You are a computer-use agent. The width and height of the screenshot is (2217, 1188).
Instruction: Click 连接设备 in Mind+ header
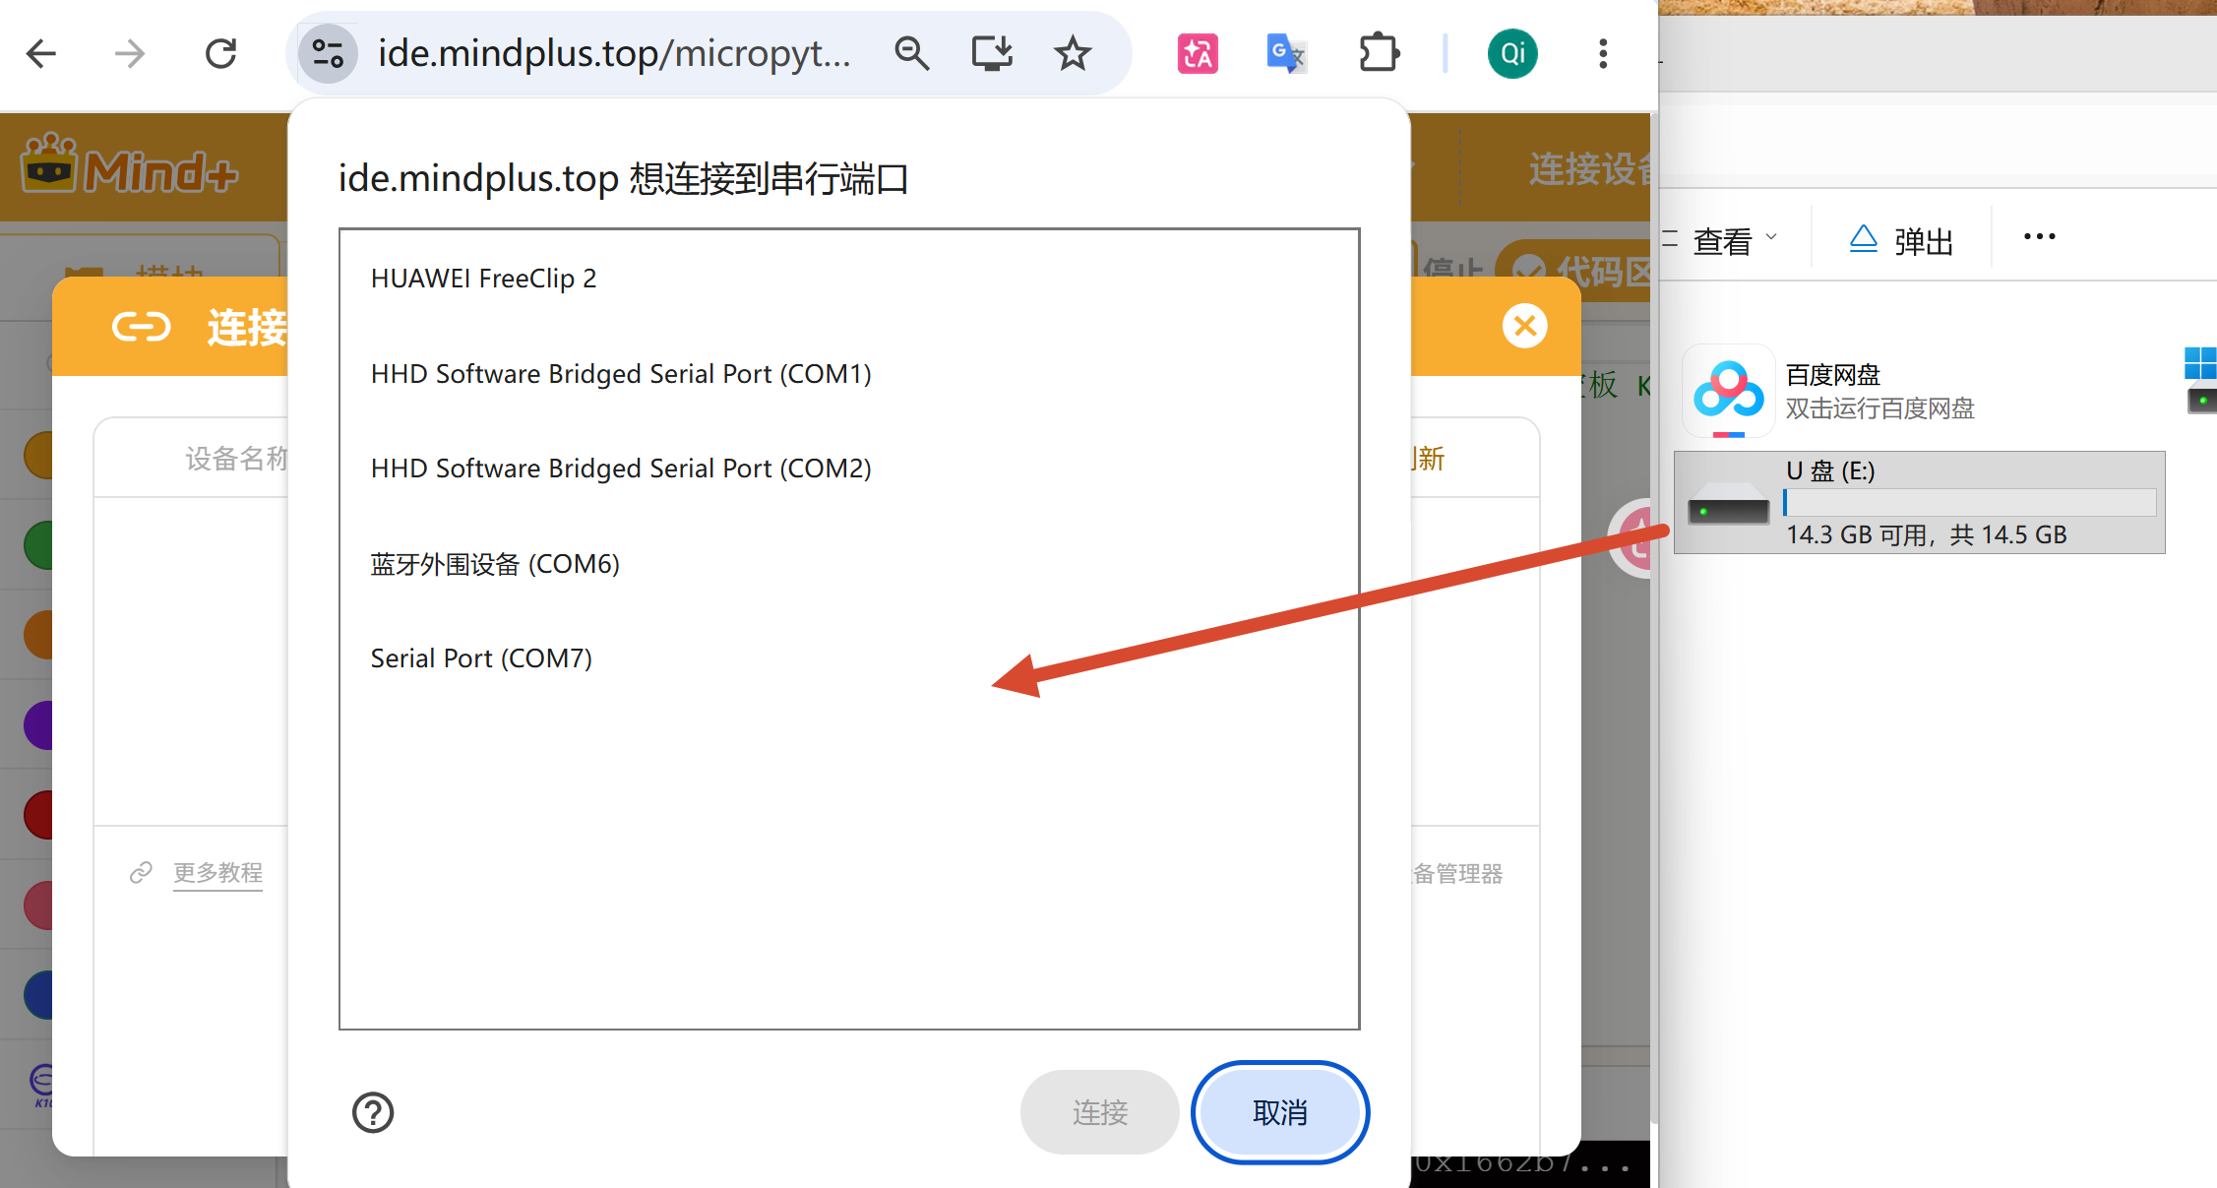(1589, 169)
